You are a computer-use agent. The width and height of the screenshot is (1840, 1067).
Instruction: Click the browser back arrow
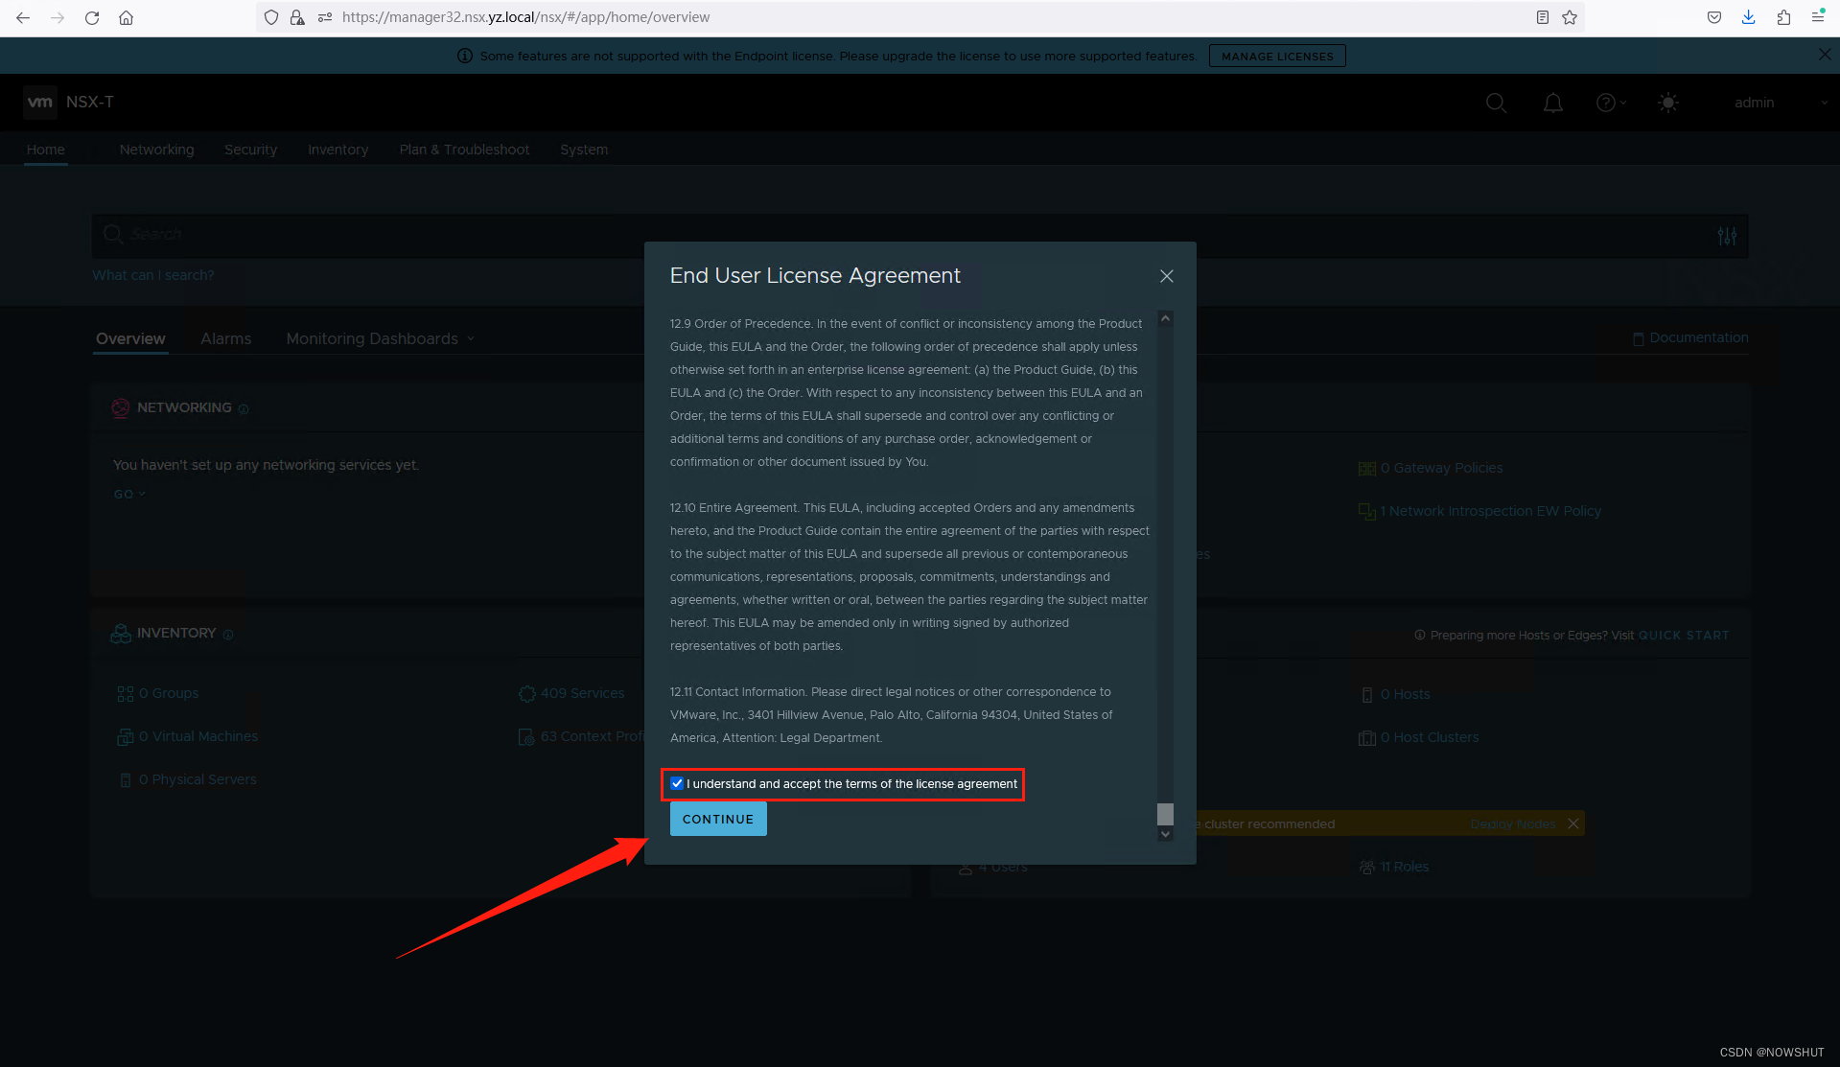tap(23, 17)
